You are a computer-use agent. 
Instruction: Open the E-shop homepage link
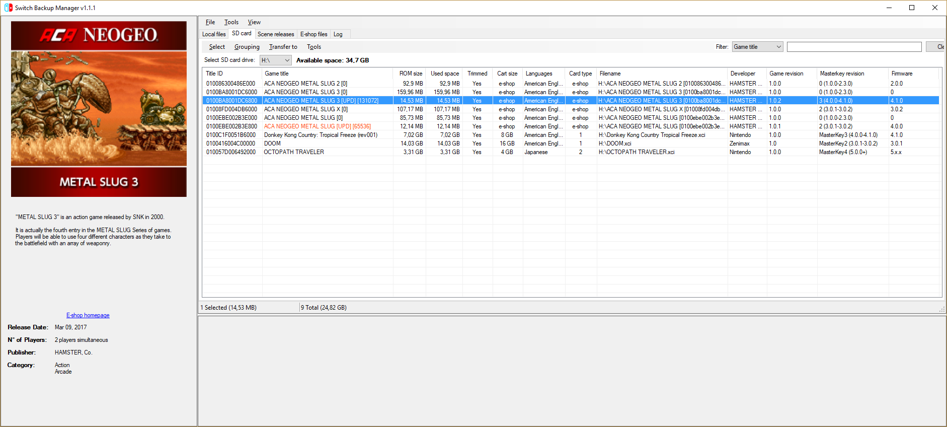(x=88, y=315)
